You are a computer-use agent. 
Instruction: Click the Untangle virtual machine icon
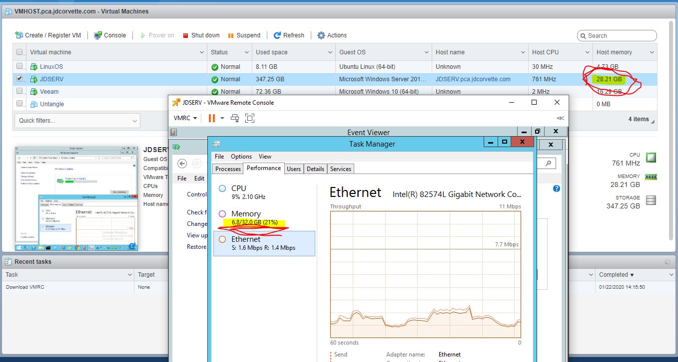[x=34, y=104]
